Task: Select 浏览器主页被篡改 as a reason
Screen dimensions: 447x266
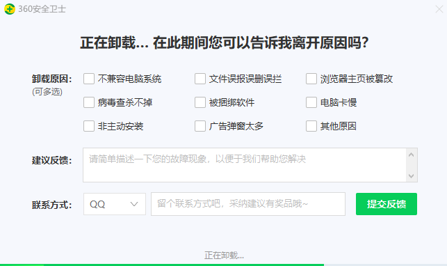Action: point(311,79)
